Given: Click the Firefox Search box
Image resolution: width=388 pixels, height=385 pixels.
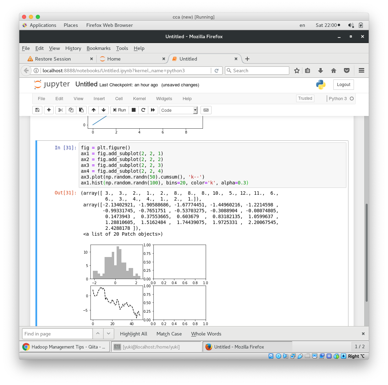Looking at the screenshot, I should (257, 71).
